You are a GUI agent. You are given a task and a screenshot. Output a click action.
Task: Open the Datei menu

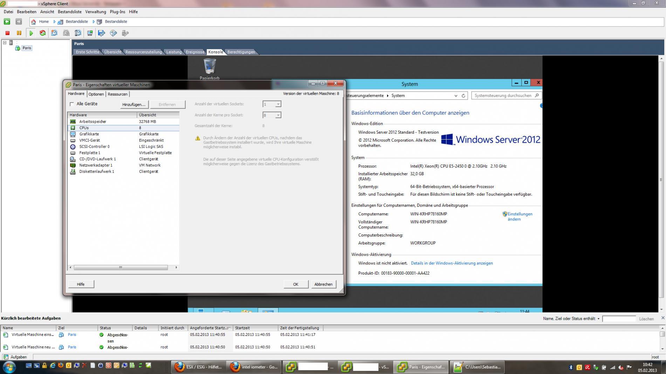coord(8,12)
